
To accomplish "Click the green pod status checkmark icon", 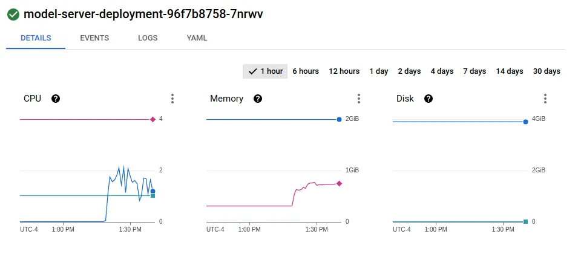I will (13, 14).
